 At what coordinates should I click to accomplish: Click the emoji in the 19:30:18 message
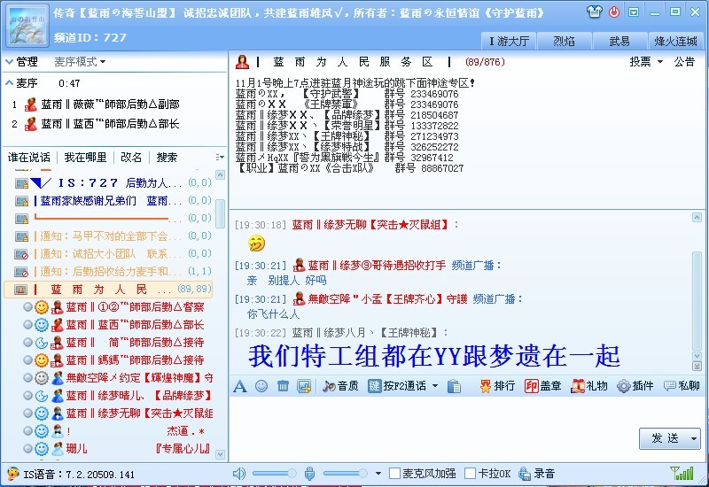256,244
